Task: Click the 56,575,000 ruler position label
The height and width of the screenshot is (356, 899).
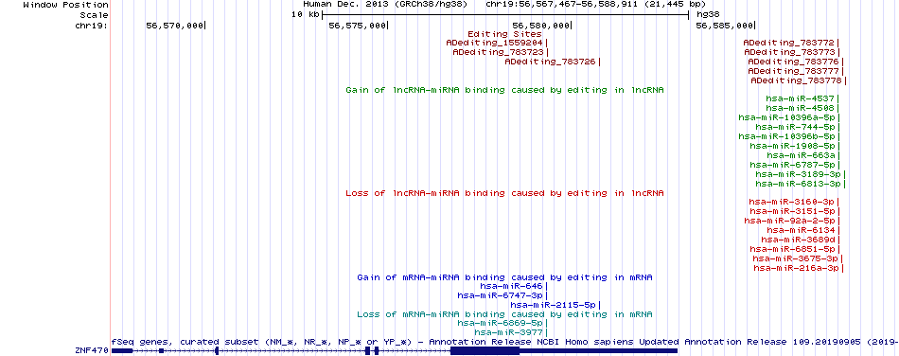Action: 357,26
